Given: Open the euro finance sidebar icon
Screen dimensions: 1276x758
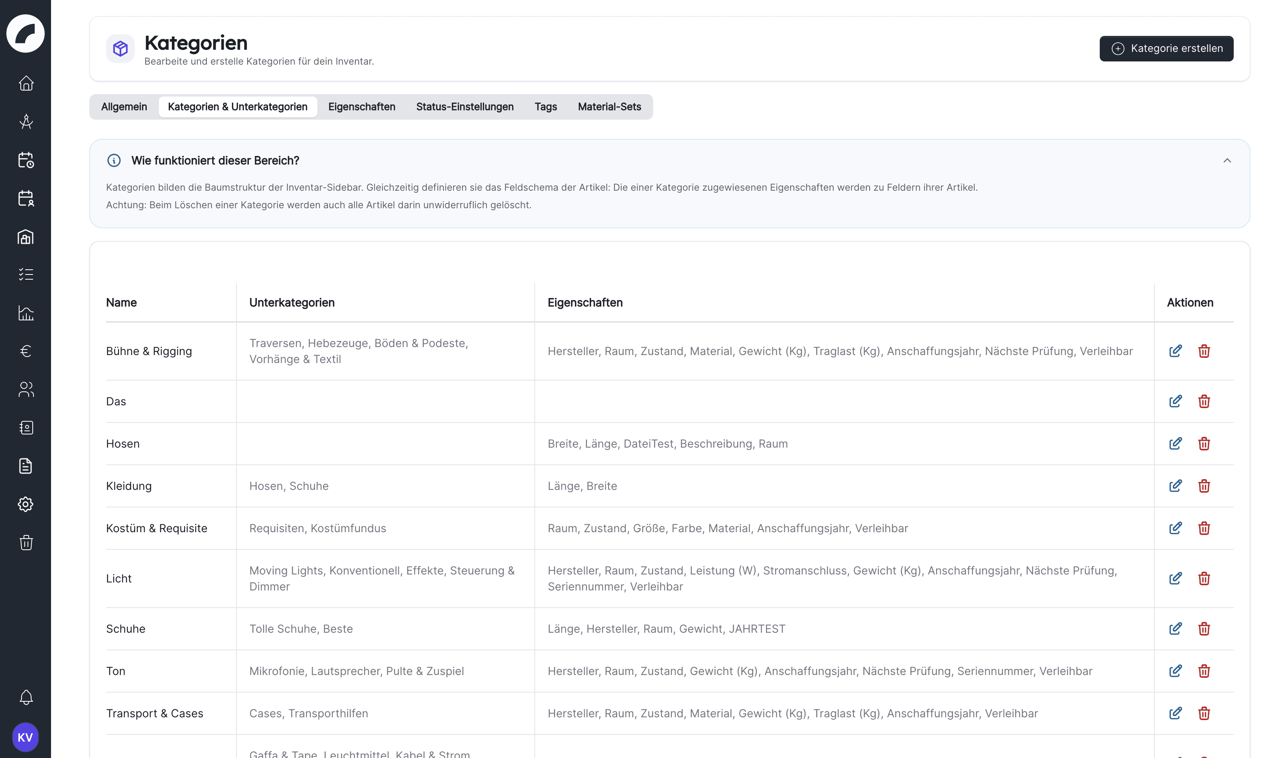Looking at the screenshot, I should click(26, 351).
